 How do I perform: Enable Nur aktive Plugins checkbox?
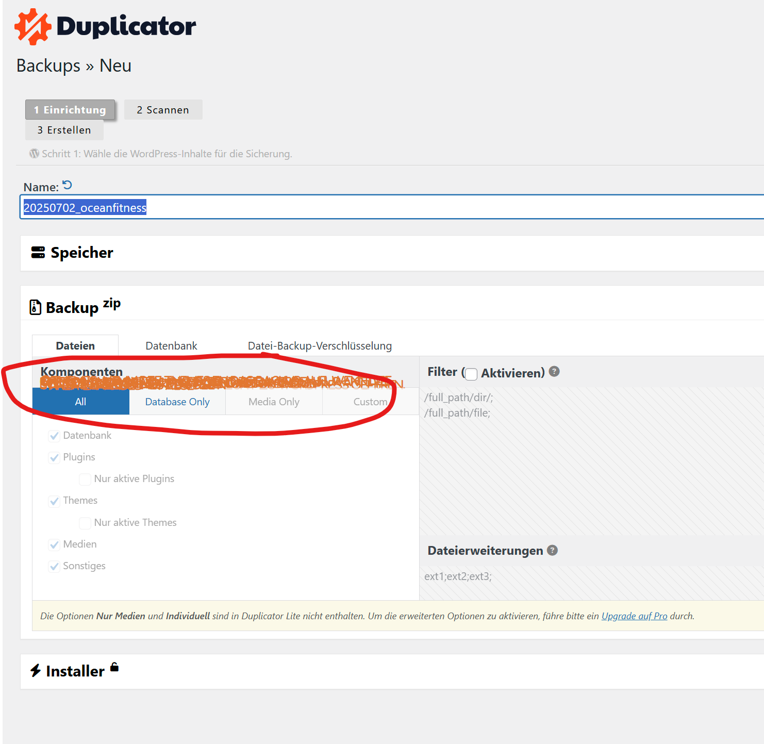coord(85,479)
